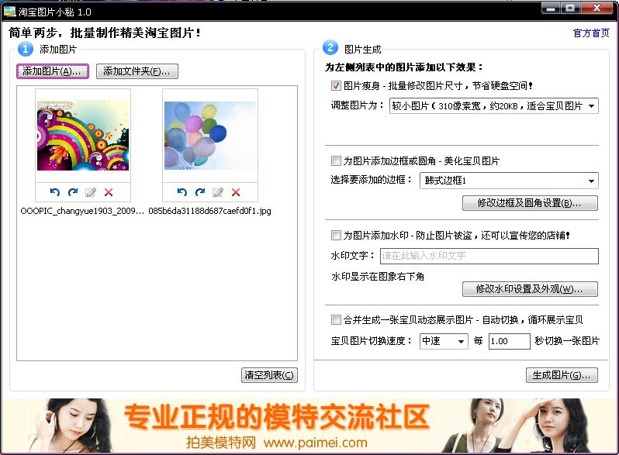Open the 官方首页 link
This screenshot has height=455, width=619.
tap(590, 33)
